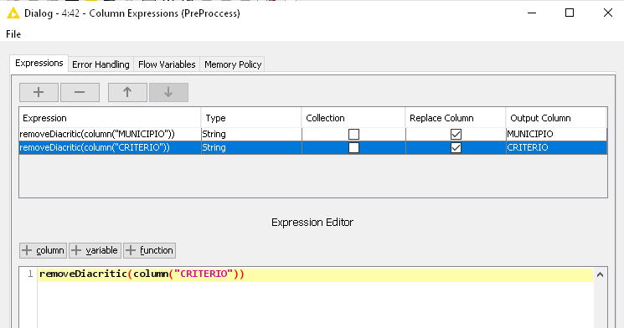Viewport: 624px width, 328px height.
Task: Click the Output Column header
Action: click(556, 118)
